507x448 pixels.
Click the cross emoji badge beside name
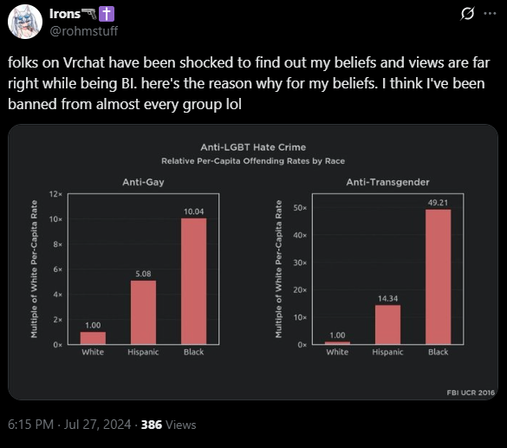[107, 14]
